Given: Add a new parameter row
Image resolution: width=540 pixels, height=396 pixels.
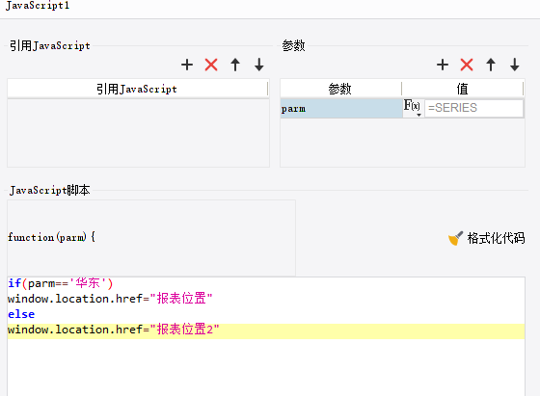Looking at the screenshot, I should click(443, 65).
